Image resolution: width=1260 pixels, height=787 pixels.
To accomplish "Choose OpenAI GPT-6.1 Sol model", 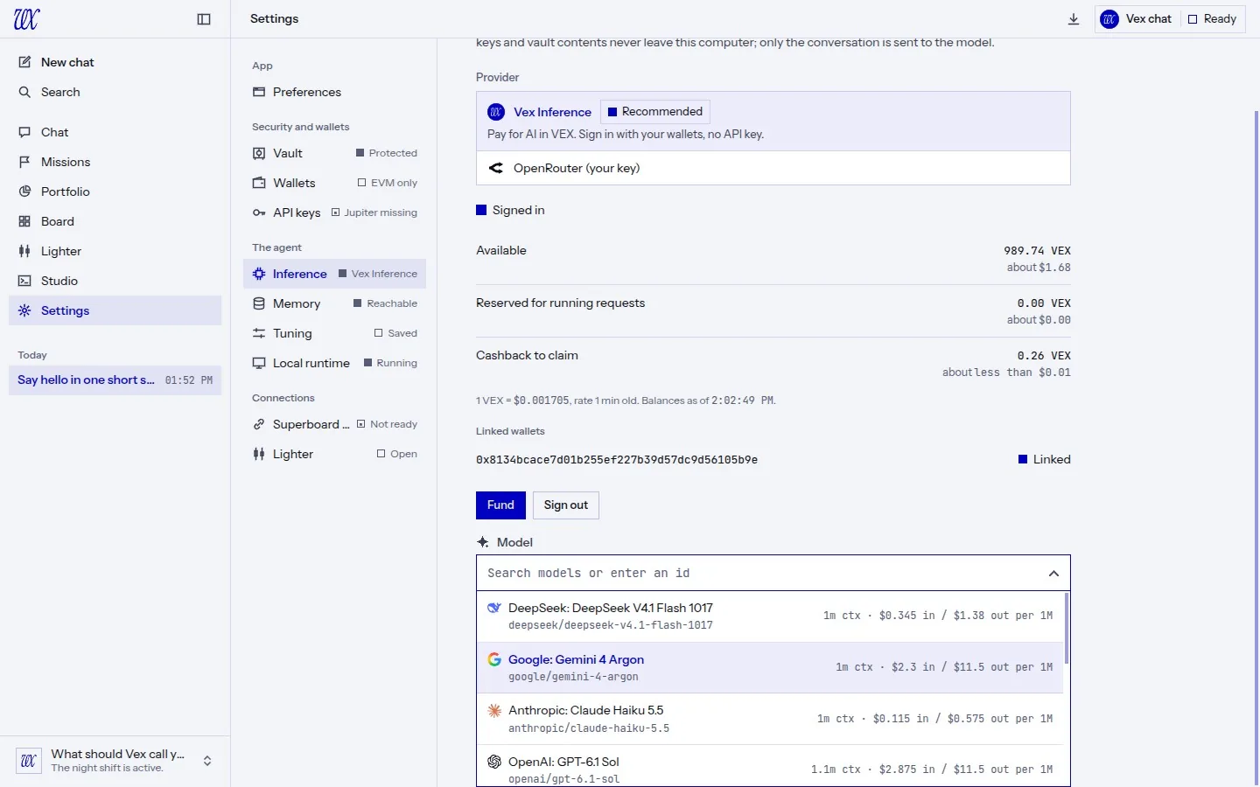I will (770, 766).
